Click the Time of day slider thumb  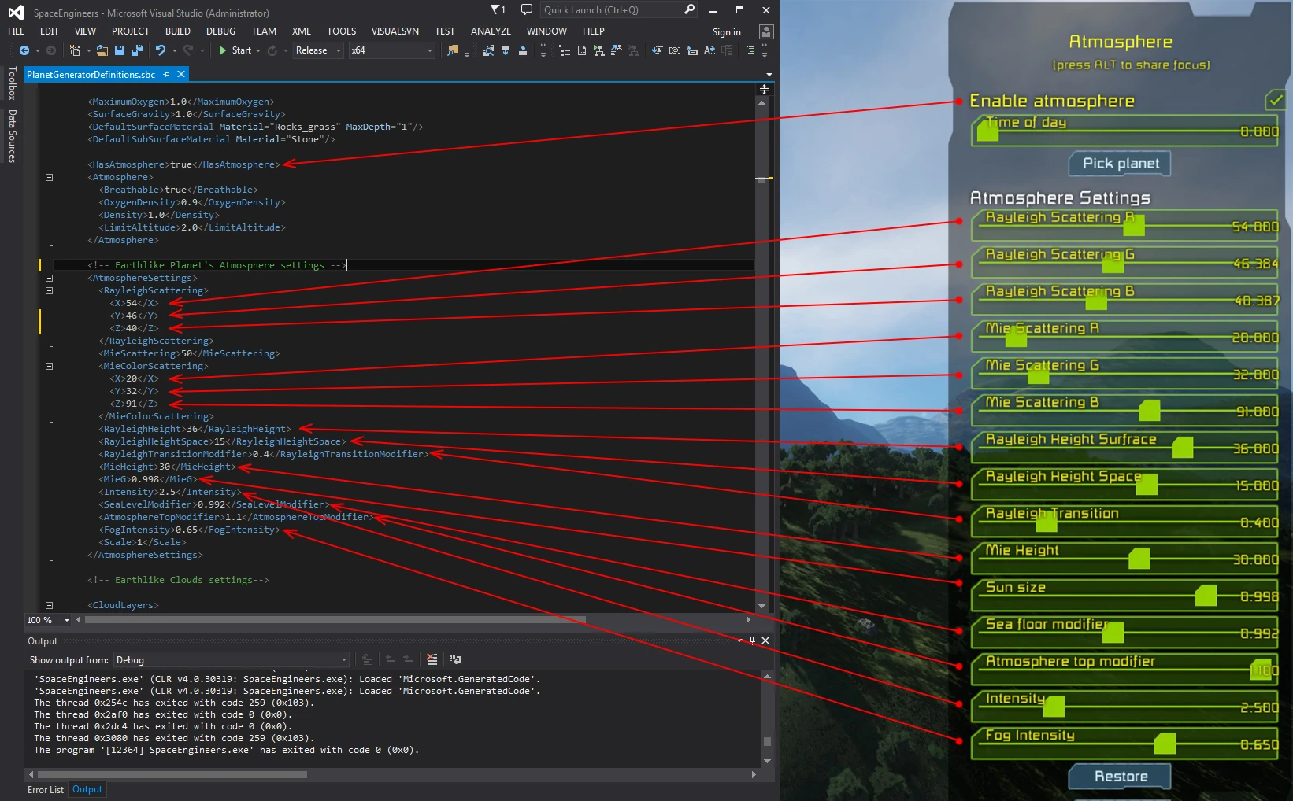pos(987,131)
